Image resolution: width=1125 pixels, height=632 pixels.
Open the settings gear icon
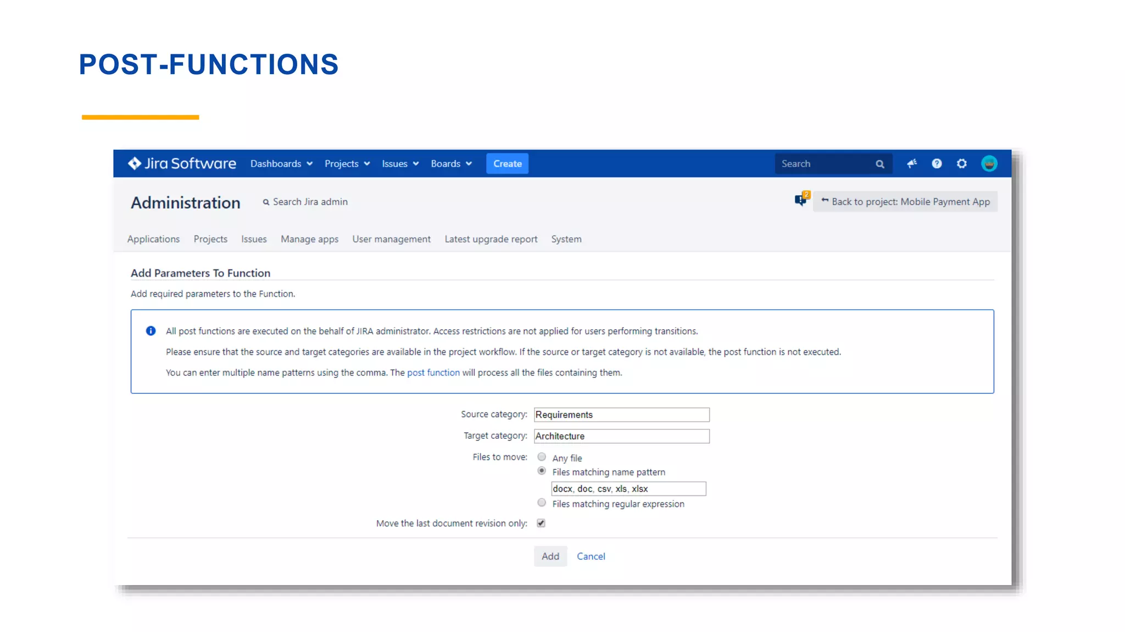(961, 163)
